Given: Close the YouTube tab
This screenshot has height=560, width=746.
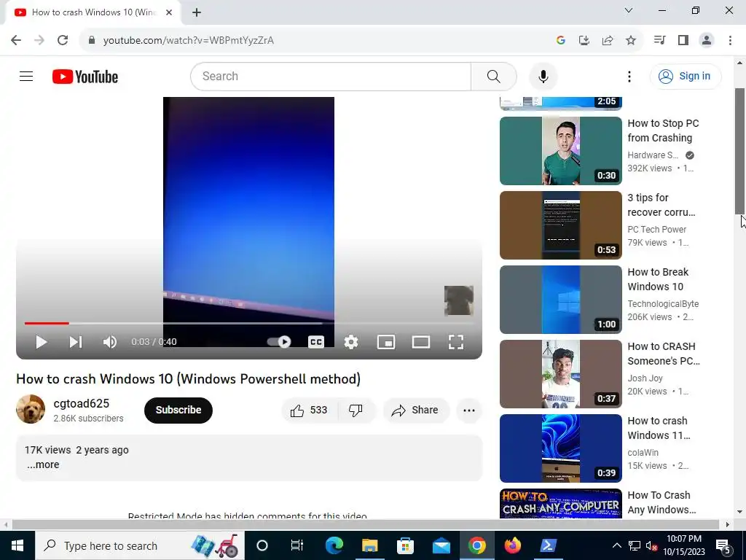Looking at the screenshot, I should (x=169, y=12).
